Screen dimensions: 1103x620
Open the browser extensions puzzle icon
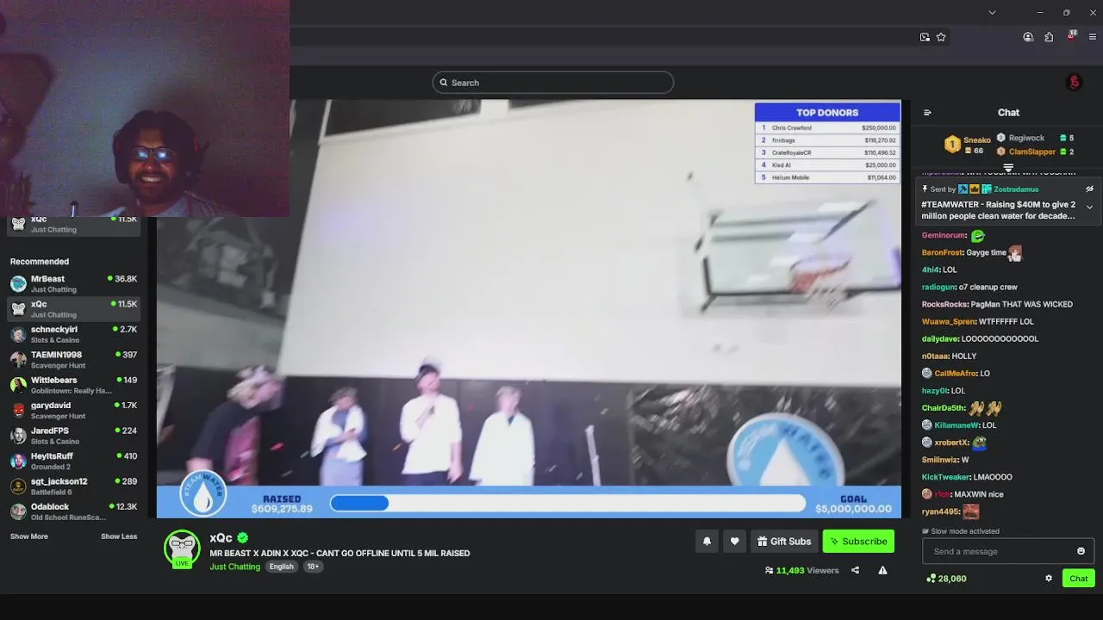[x=1049, y=37]
